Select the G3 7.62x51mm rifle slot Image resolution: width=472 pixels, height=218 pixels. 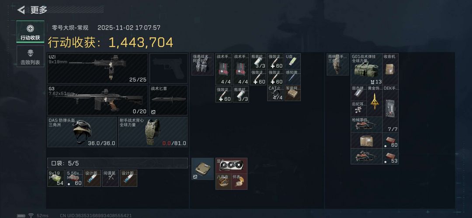point(98,100)
